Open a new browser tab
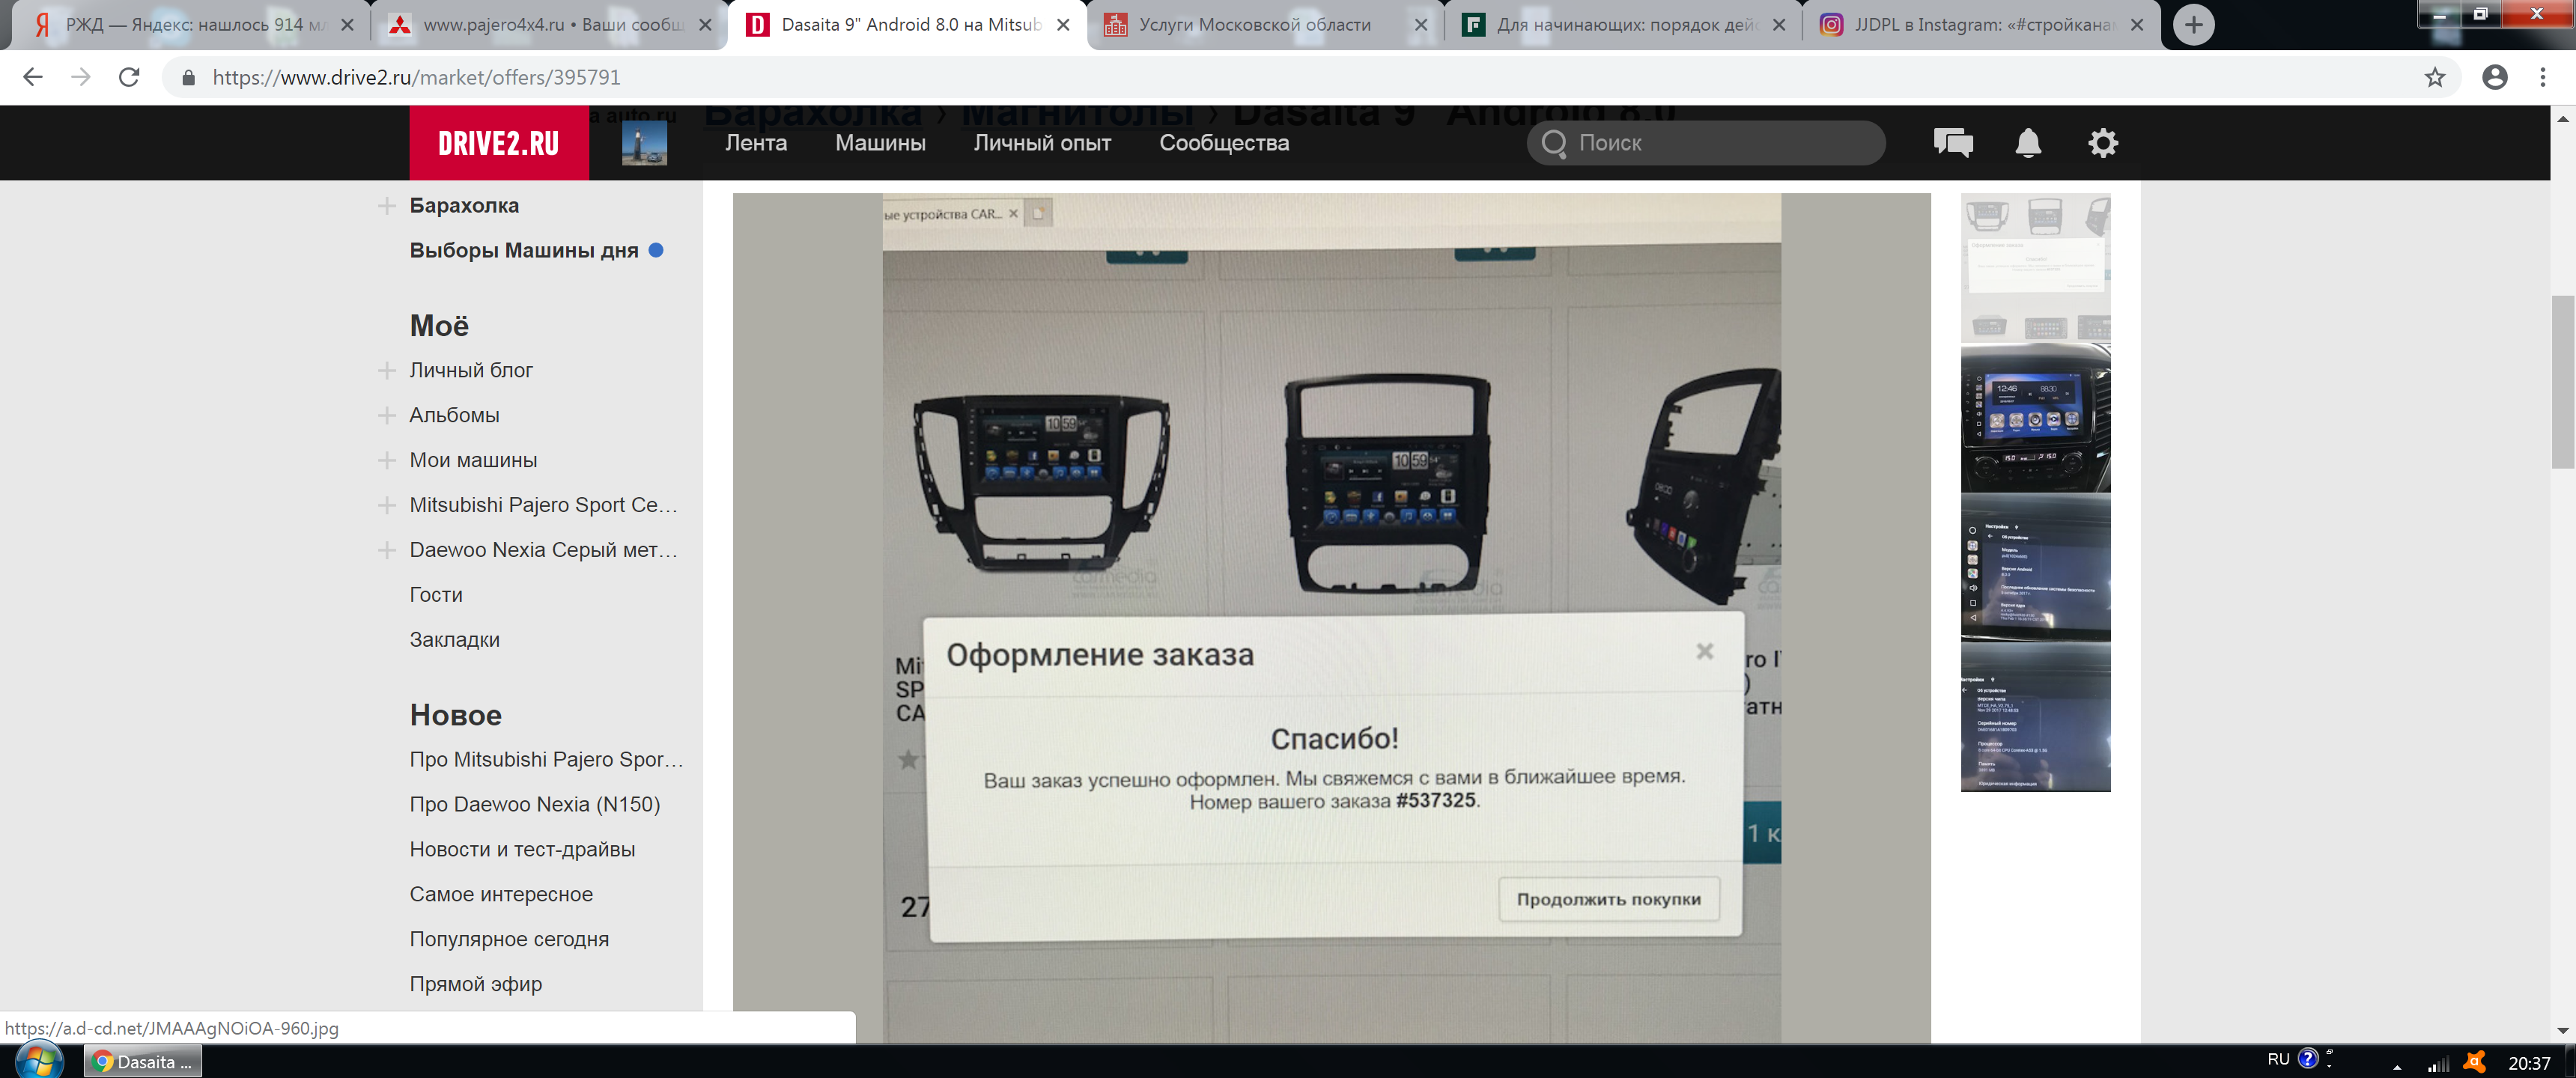Image resolution: width=2576 pixels, height=1078 pixels. [2193, 25]
